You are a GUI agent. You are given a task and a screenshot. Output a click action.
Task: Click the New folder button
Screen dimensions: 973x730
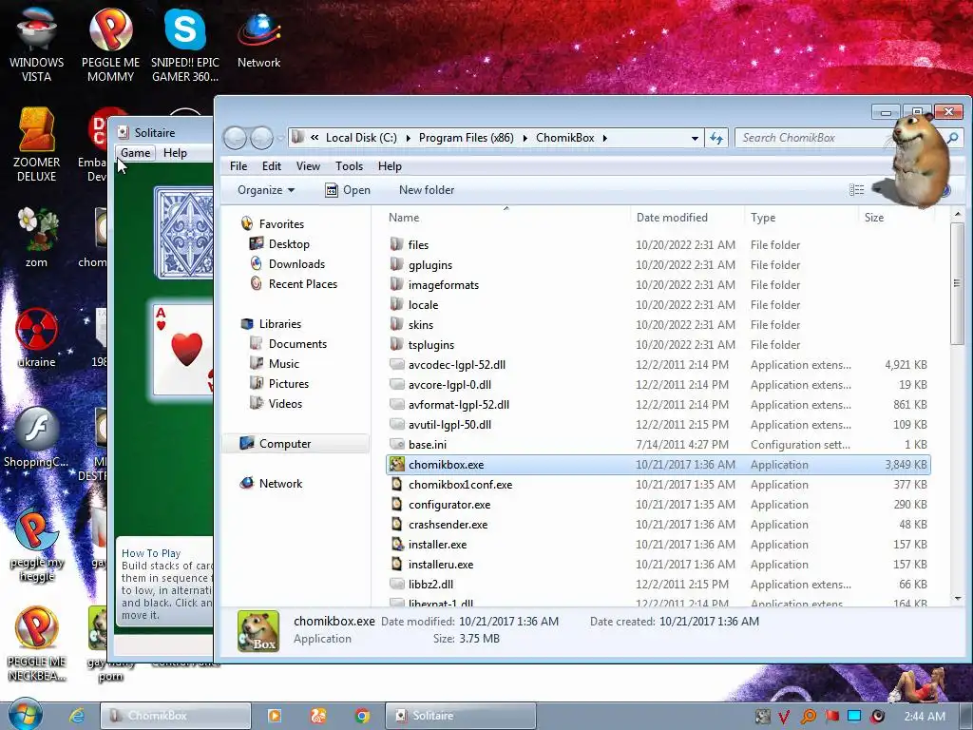427,190
